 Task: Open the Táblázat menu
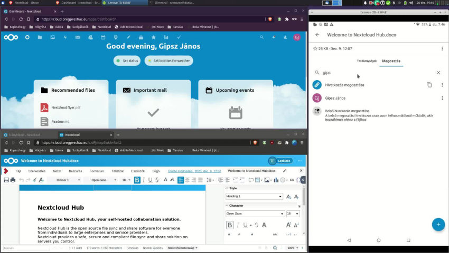[118, 171]
